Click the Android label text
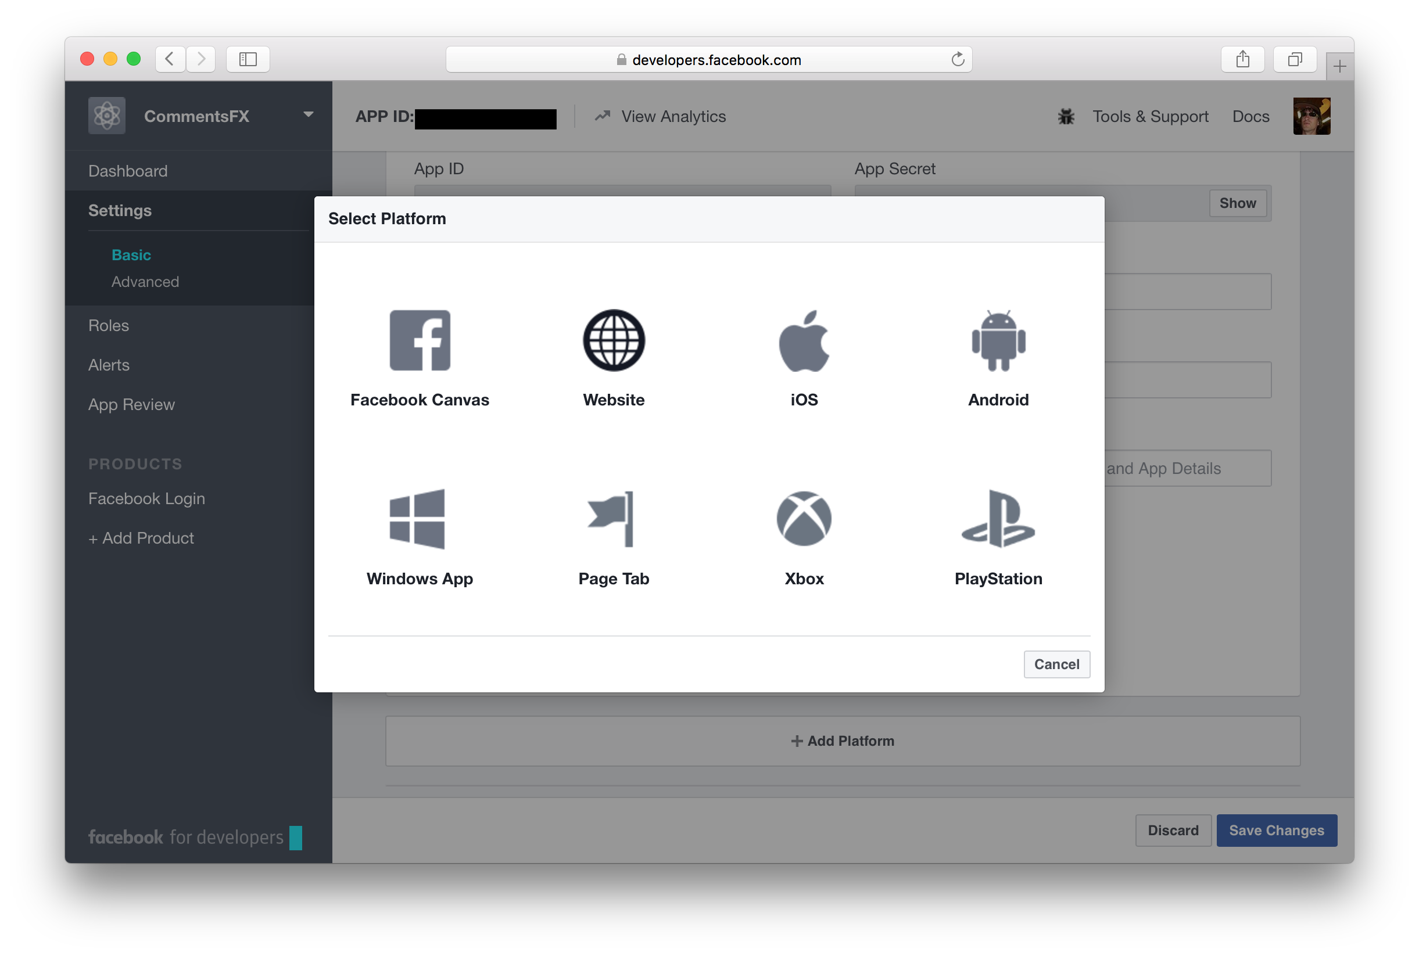This screenshot has width=1419, height=956. [x=998, y=400]
